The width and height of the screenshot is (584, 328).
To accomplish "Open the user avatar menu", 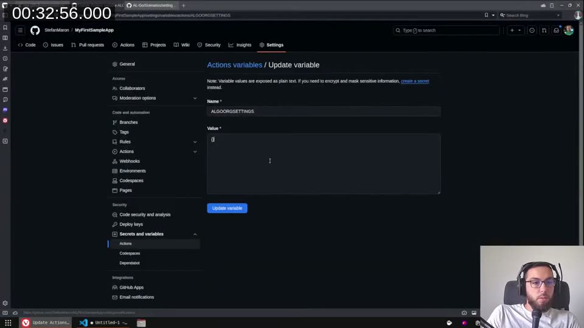I will point(569,30).
